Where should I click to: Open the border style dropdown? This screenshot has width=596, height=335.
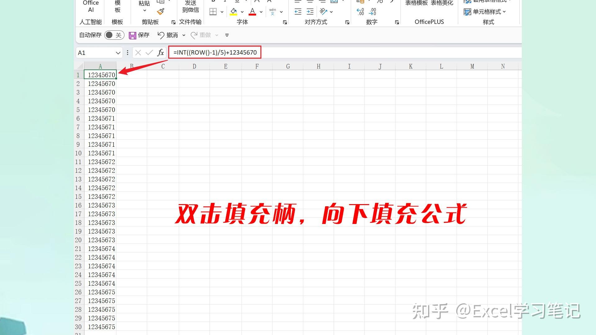(222, 12)
